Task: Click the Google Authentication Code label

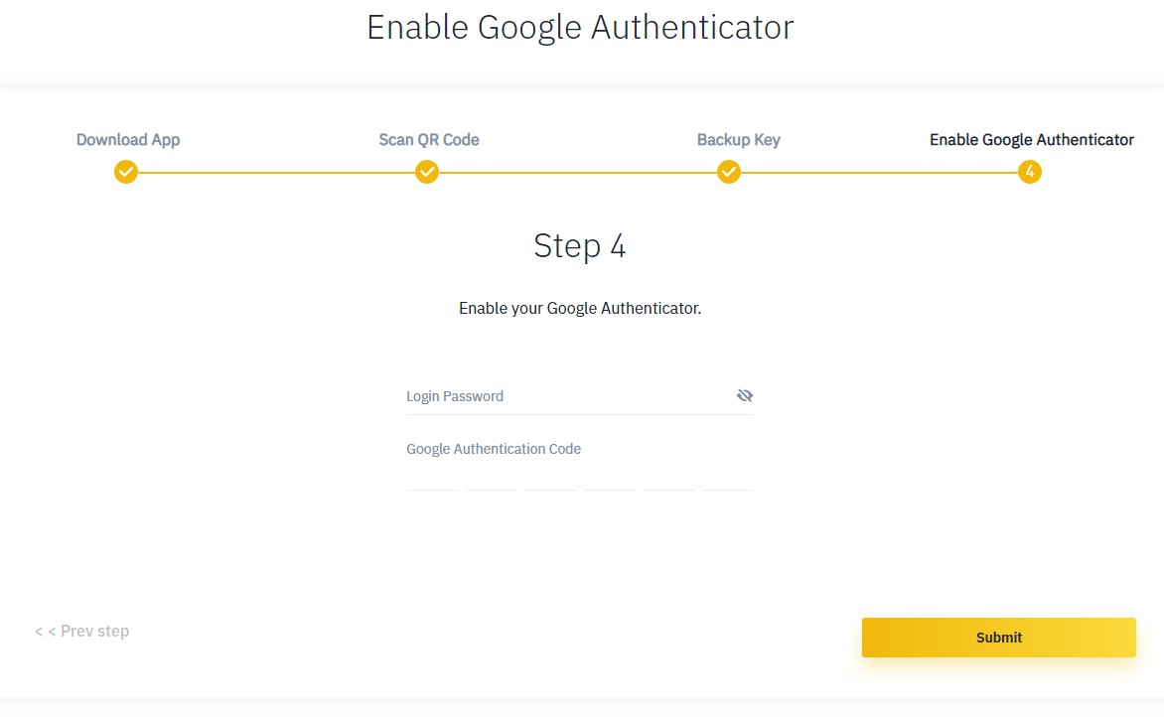Action: coord(494,448)
